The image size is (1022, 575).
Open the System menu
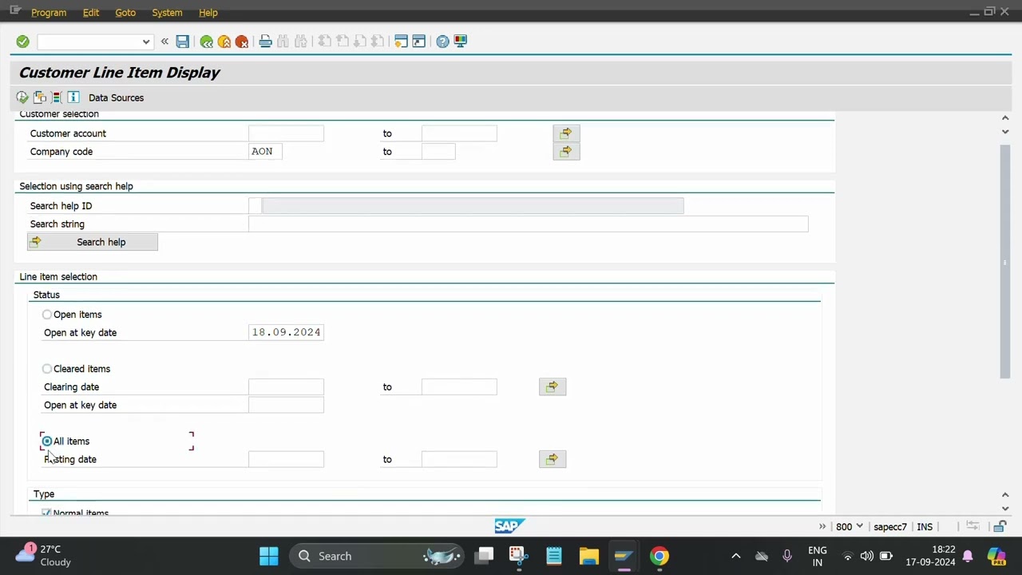click(167, 13)
